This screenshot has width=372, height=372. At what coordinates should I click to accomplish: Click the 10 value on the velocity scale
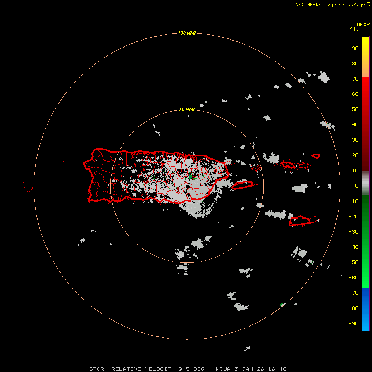coord(355,171)
